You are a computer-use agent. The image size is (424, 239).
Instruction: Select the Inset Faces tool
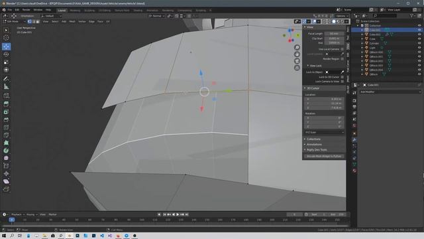pyautogui.click(x=6, y=112)
